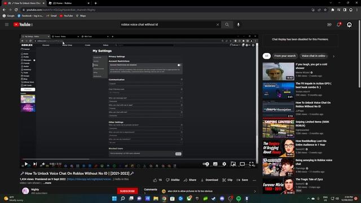Open File Explorer from taskbar
The height and width of the screenshot is (203, 361).
point(156,198)
